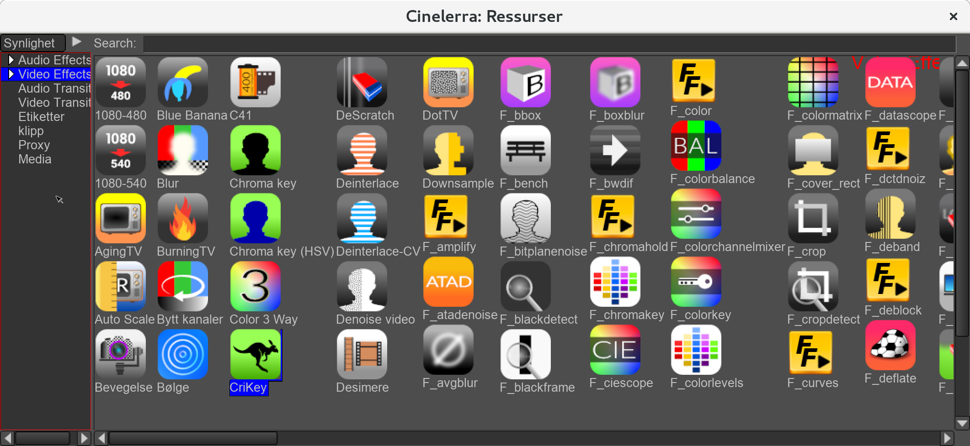Click the play arrow beside Synlighet
Image resolution: width=970 pixels, height=446 pixels.
[77, 42]
